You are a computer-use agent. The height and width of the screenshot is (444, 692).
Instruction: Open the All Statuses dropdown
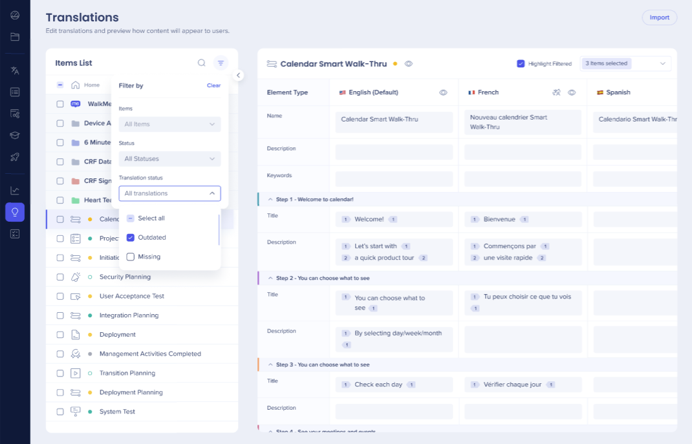click(169, 158)
